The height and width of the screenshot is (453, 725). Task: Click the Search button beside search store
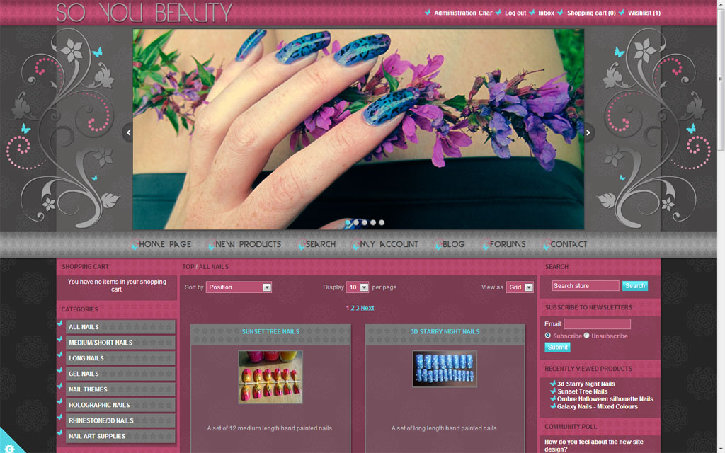click(635, 286)
